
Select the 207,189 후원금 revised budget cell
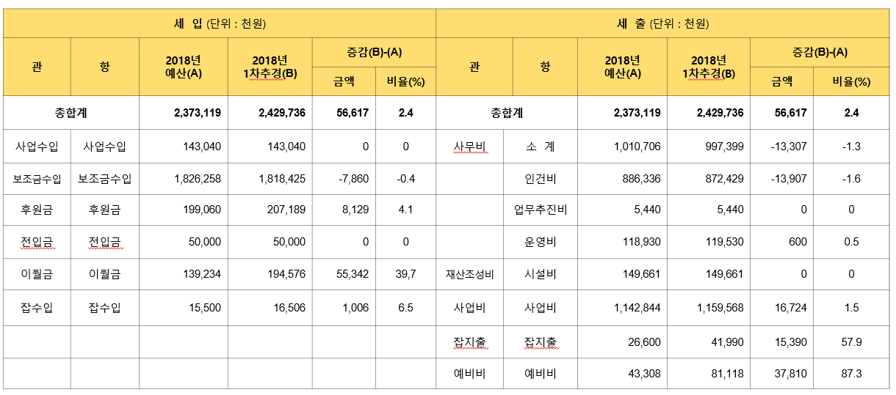282,210
